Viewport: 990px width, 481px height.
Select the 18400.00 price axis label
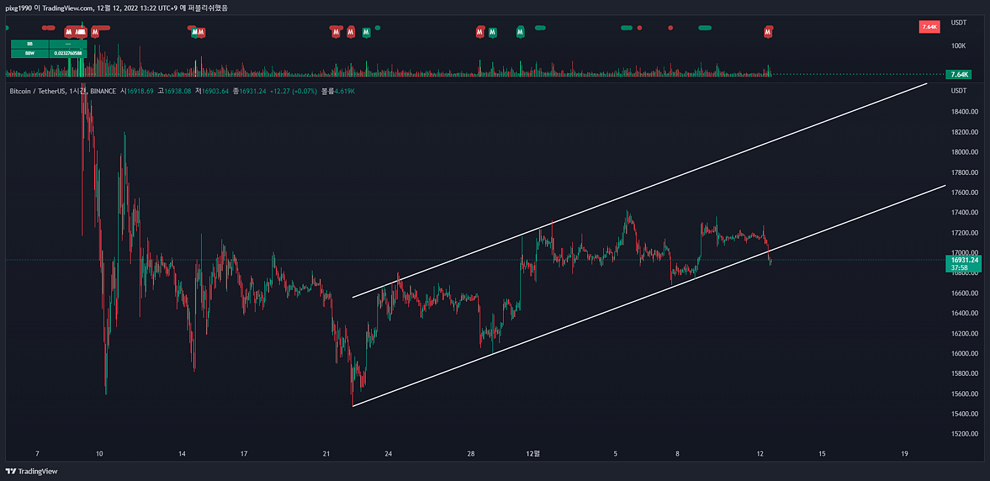click(965, 112)
